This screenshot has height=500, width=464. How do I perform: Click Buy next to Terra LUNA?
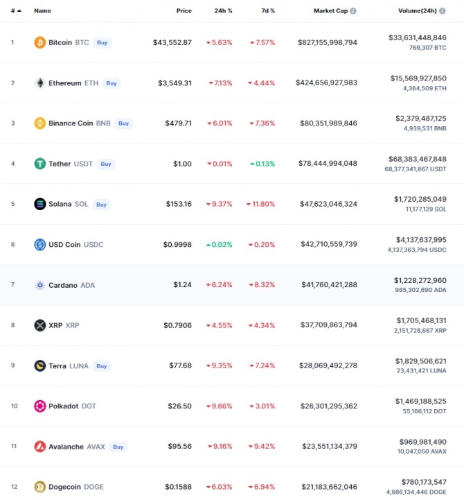(102, 366)
